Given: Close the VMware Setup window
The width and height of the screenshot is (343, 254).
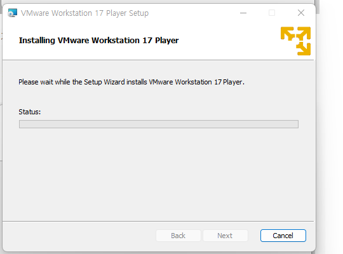Looking at the screenshot, I should (x=301, y=13).
